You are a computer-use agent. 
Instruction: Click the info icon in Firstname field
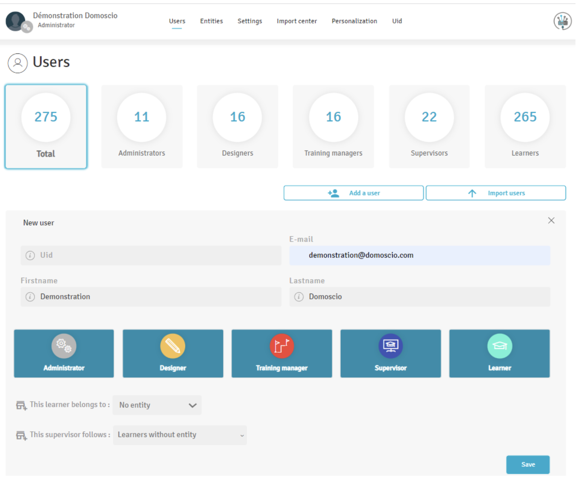point(30,297)
